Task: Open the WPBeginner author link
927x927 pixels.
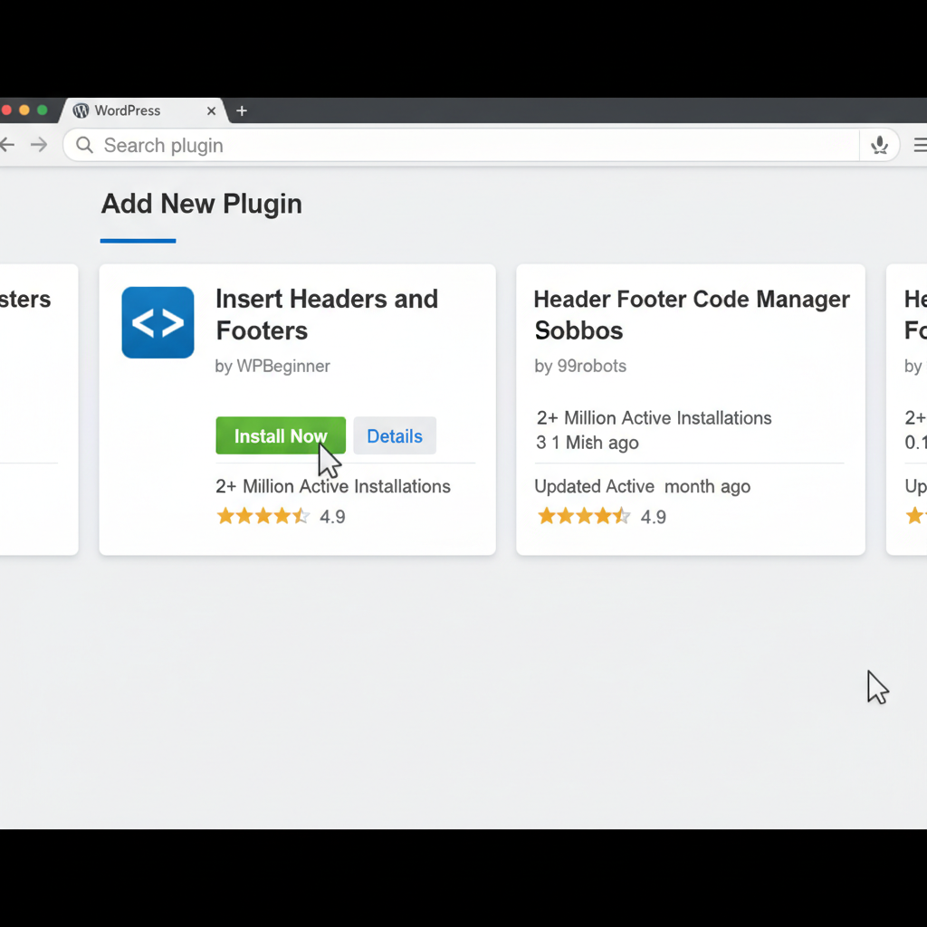Action: (272, 366)
